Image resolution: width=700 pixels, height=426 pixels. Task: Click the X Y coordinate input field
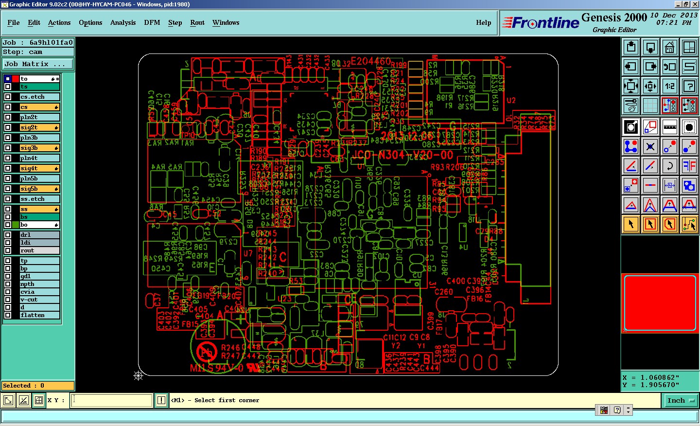[x=112, y=400]
